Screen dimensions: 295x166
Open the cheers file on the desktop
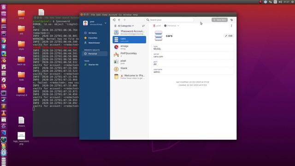pyautogui.click(x=21, y=122)
